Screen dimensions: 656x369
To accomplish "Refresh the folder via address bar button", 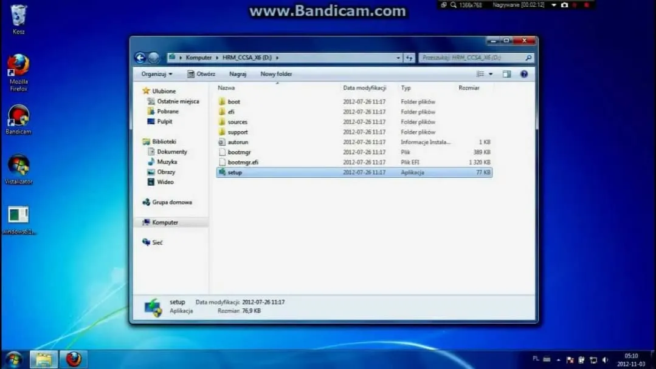I will 409,58.
